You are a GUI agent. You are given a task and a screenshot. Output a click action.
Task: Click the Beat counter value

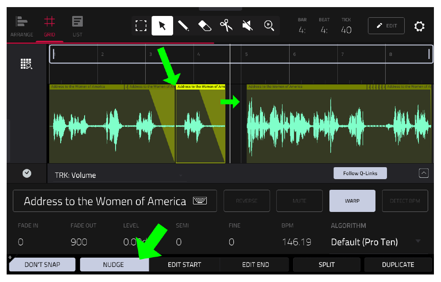(324, 30)
